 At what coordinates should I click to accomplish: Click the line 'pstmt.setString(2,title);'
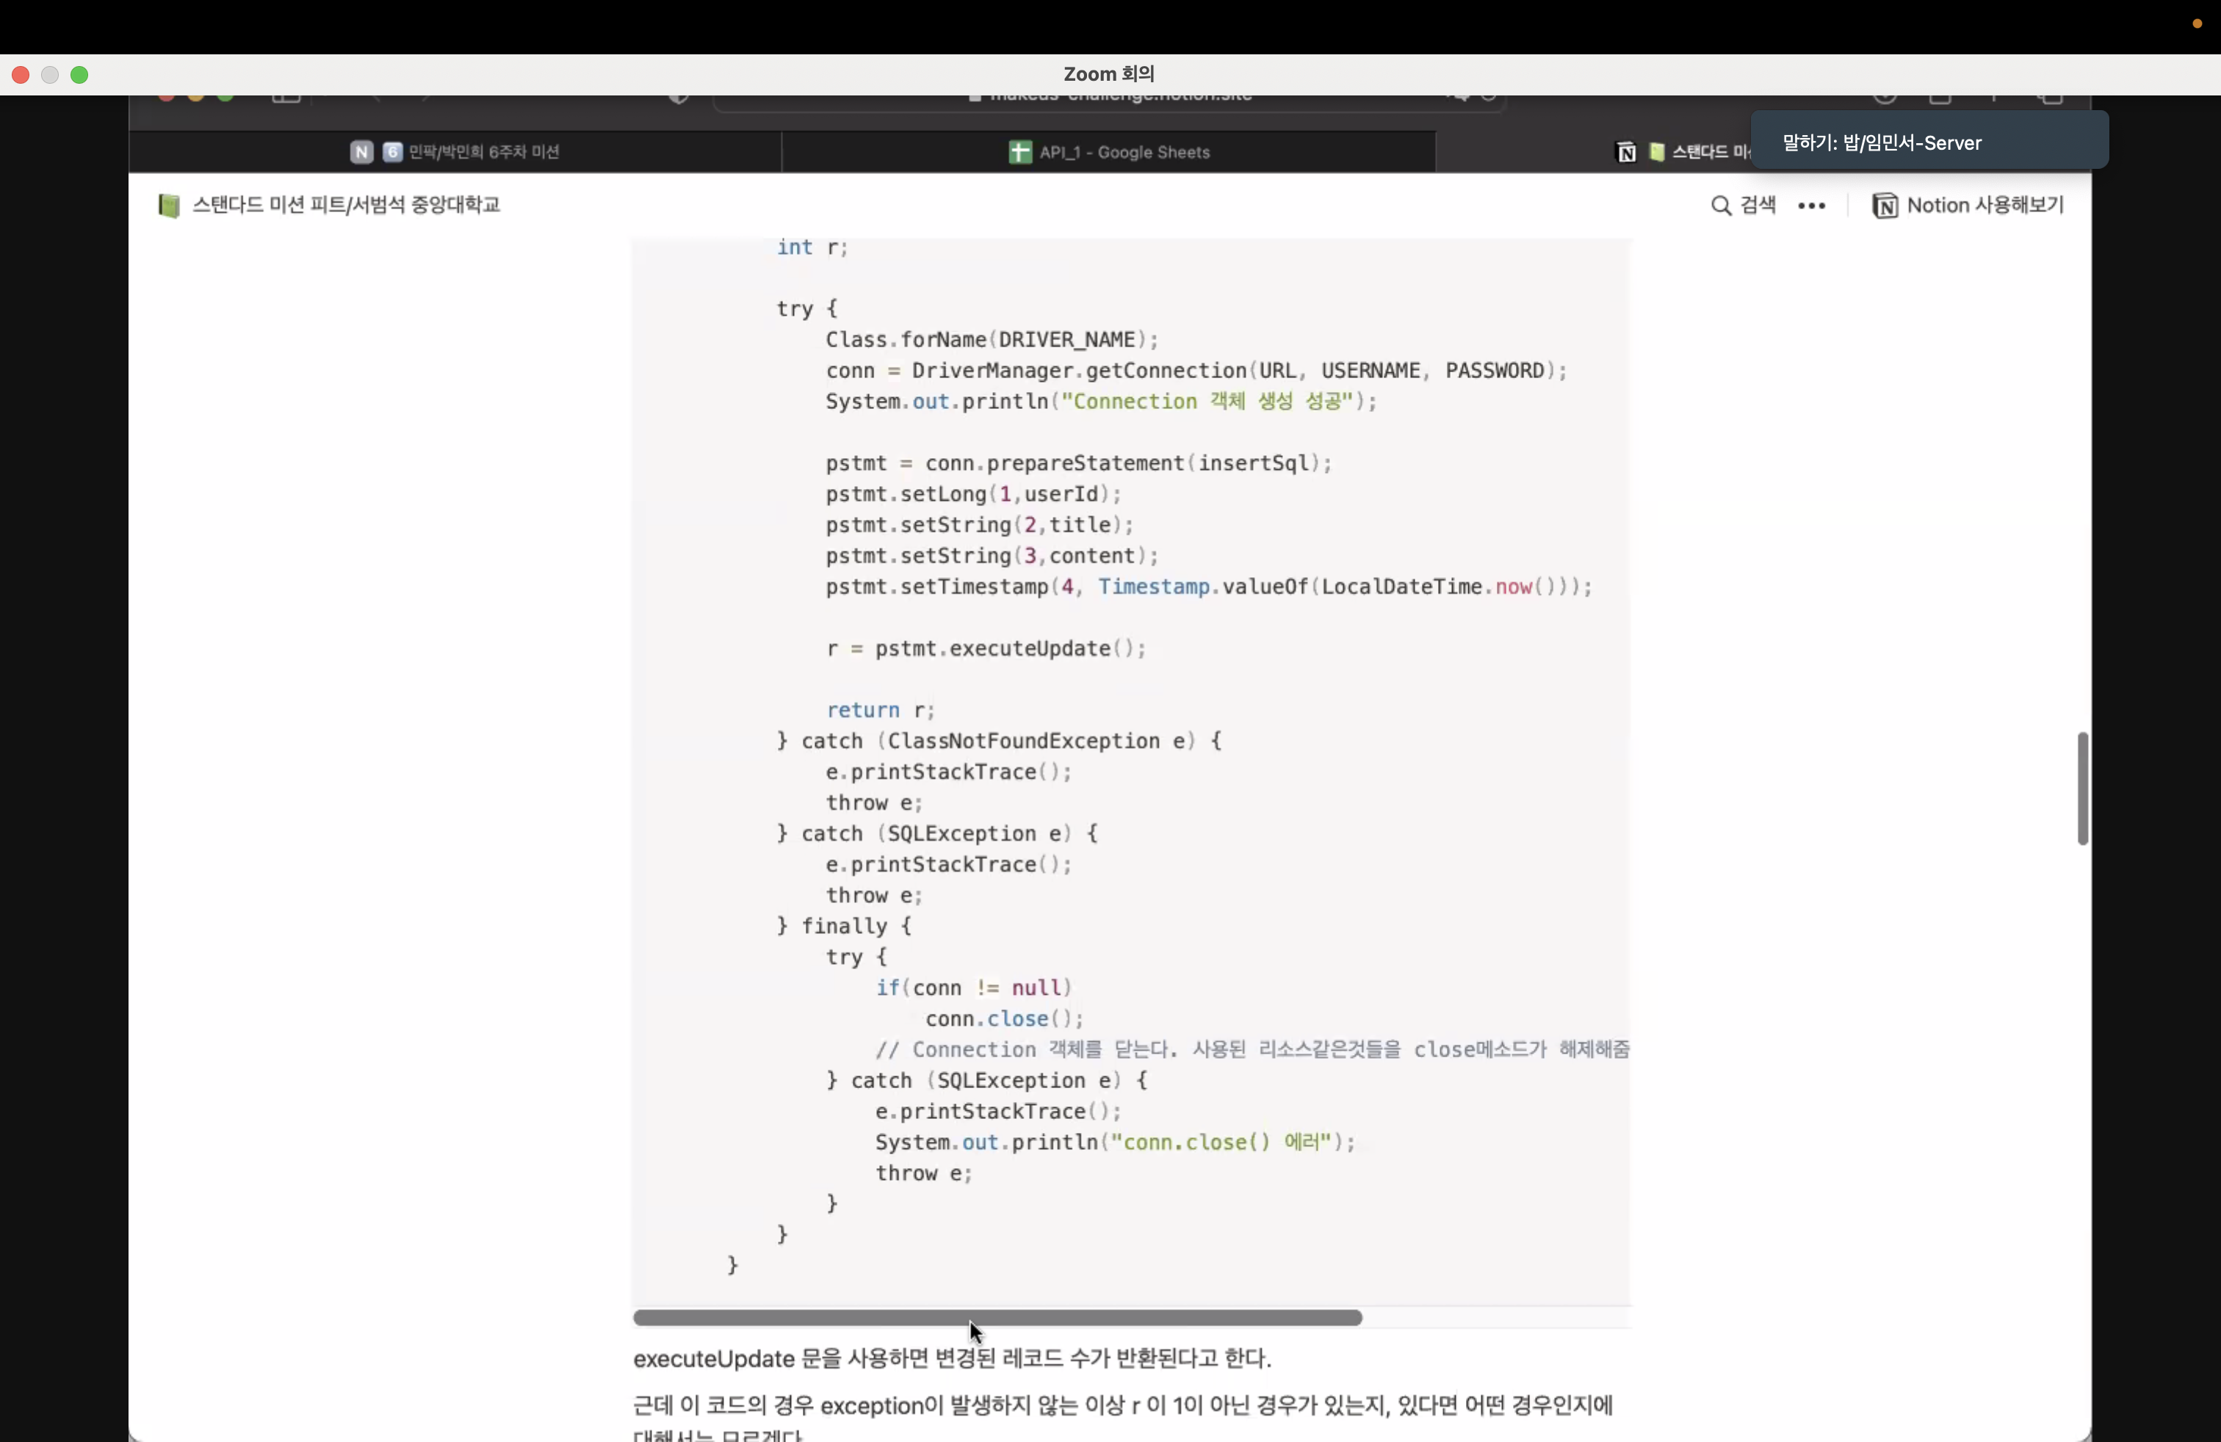980,524
